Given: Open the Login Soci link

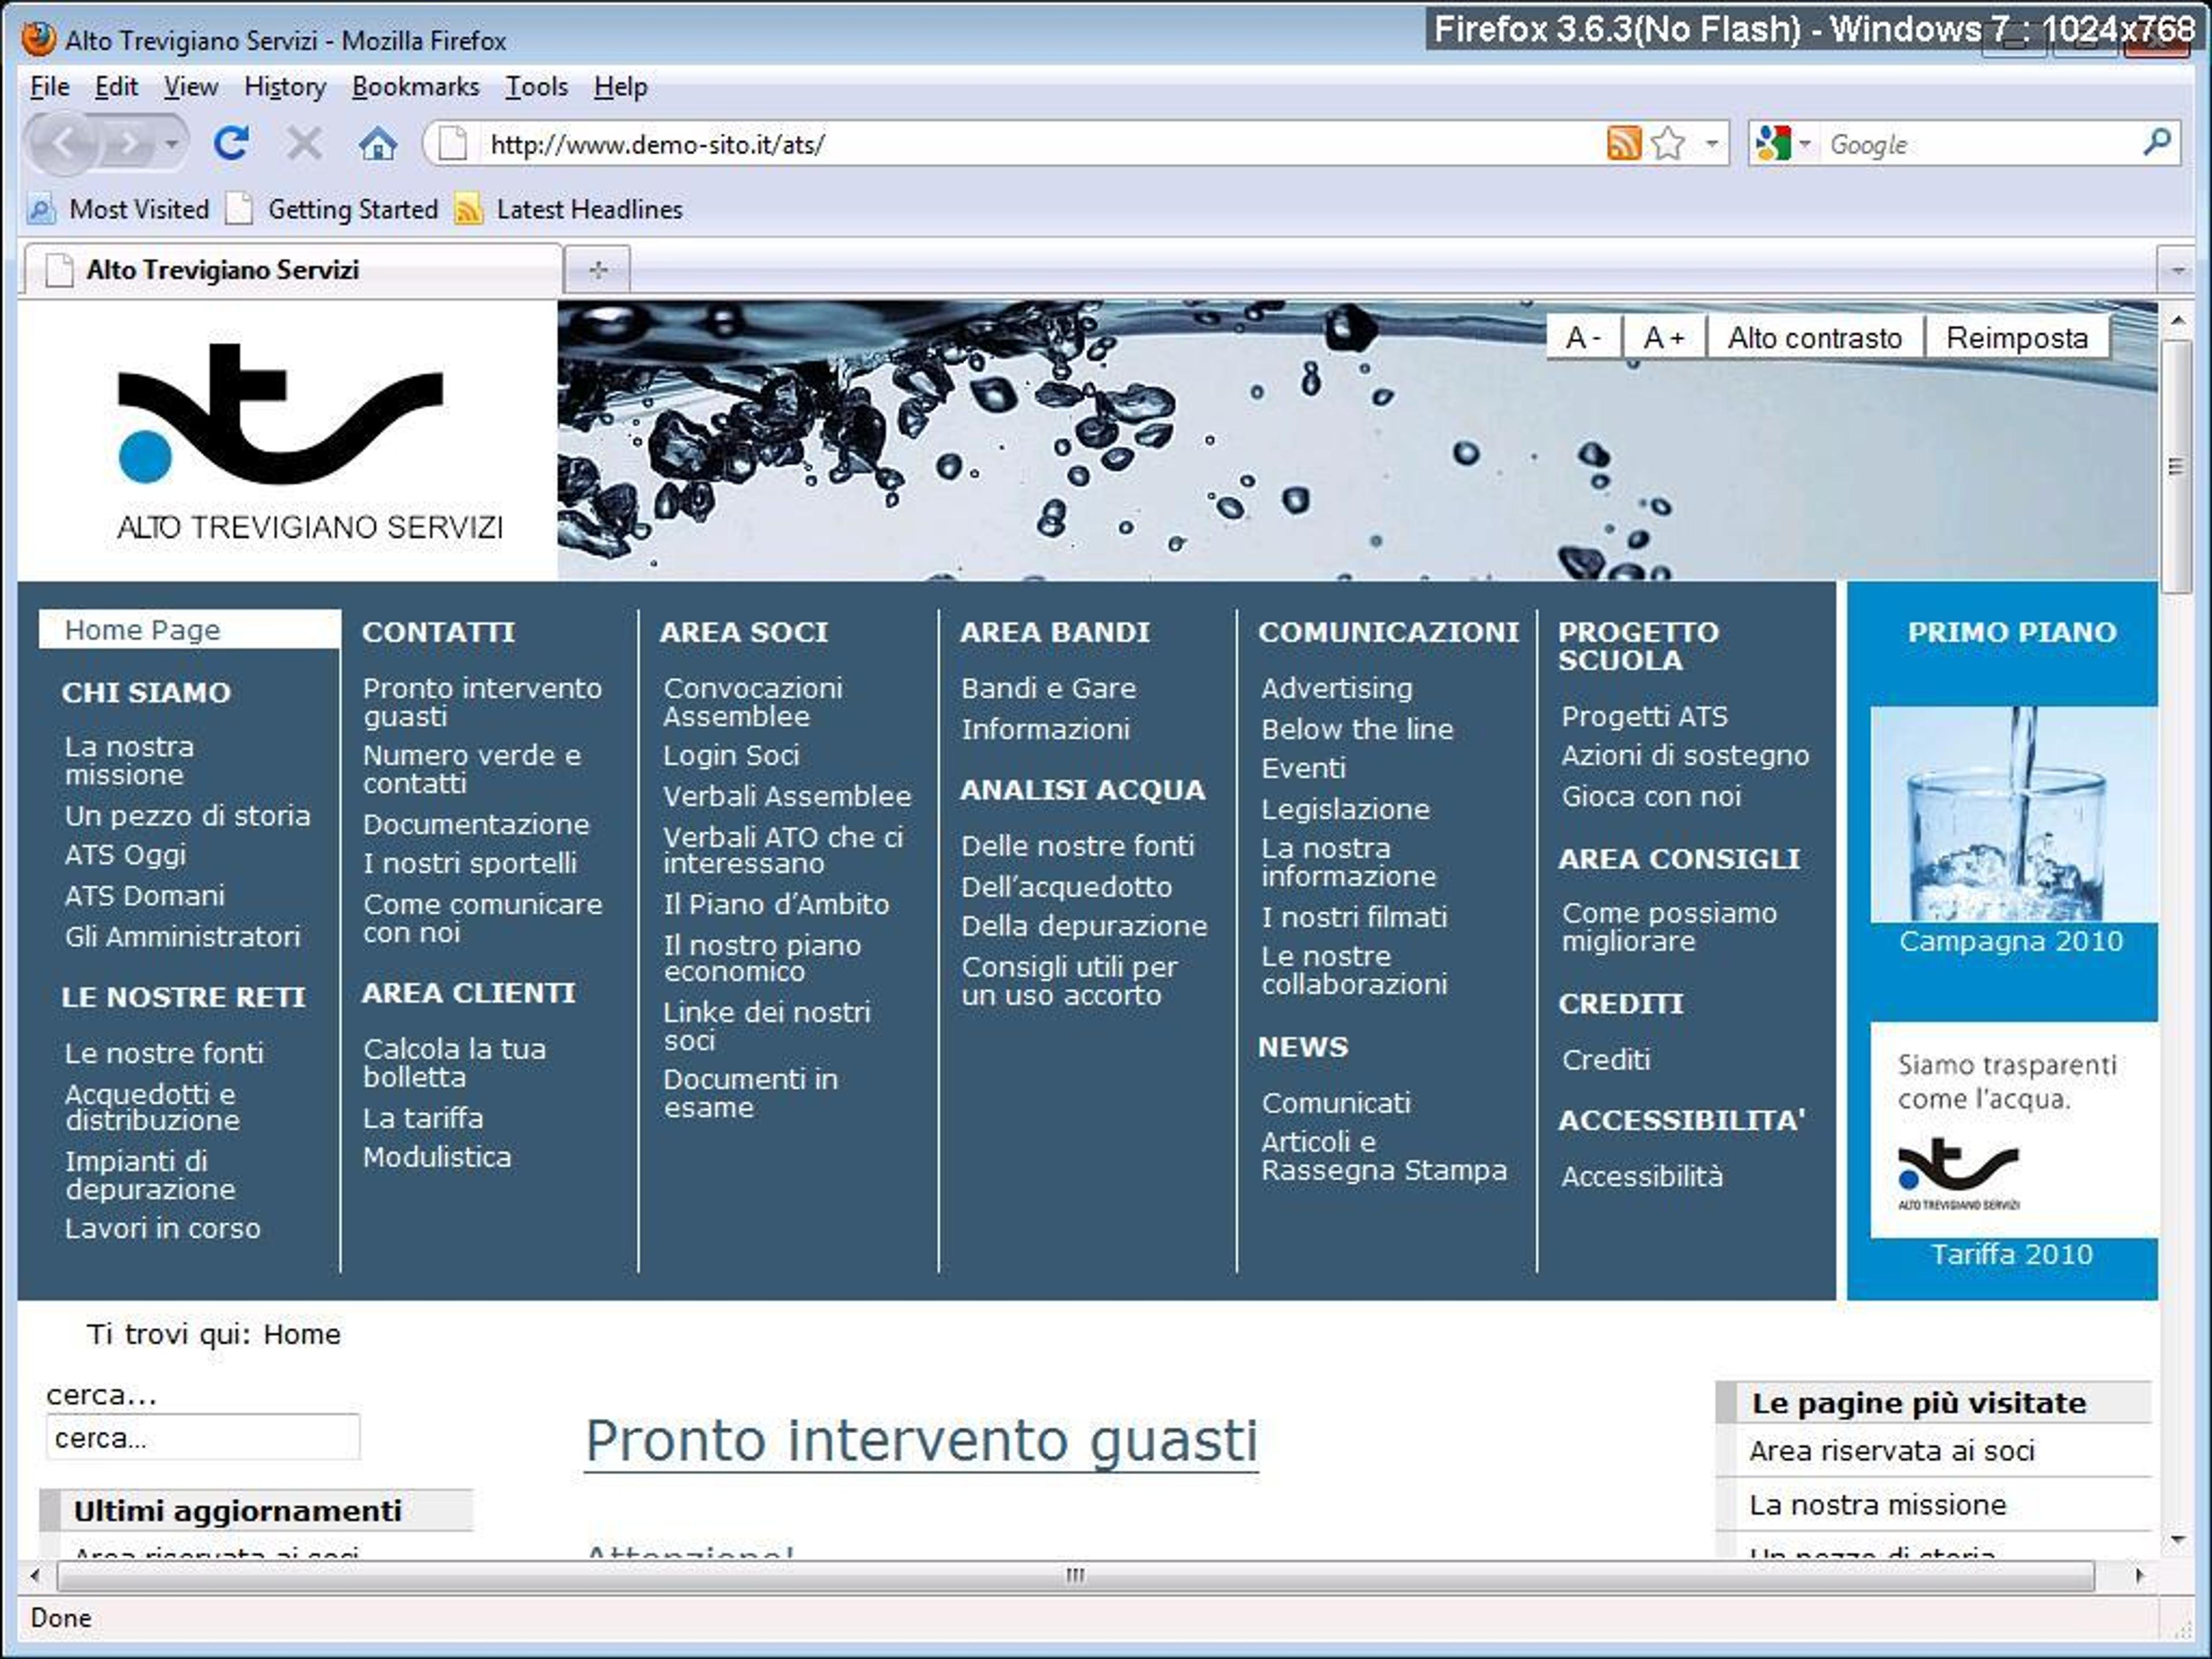Looking at the screenshot, I should click(731, 756).
